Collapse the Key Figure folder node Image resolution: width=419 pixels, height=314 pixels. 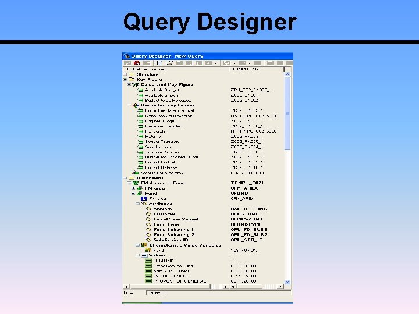(125, 80)
